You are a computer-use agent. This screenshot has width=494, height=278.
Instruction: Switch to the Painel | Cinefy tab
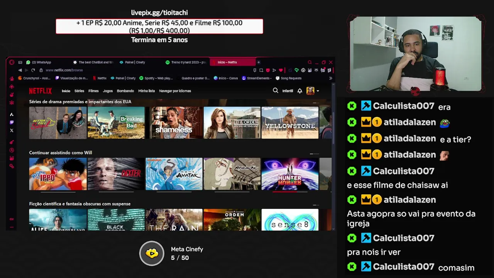click(132, 62)
